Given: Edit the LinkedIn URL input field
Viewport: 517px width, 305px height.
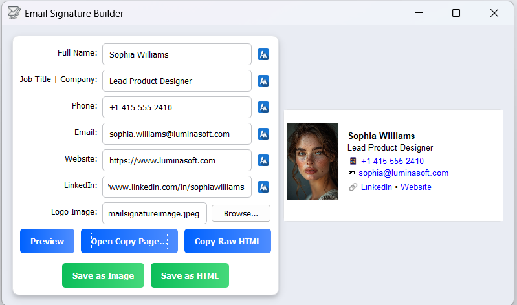Looking at the screenshot, I should point(177,187).
